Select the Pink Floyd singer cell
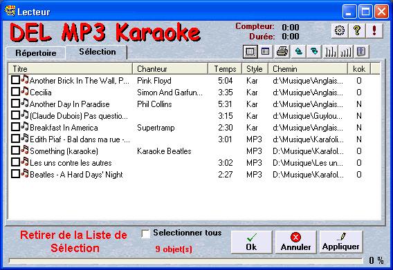 [154, 81]
